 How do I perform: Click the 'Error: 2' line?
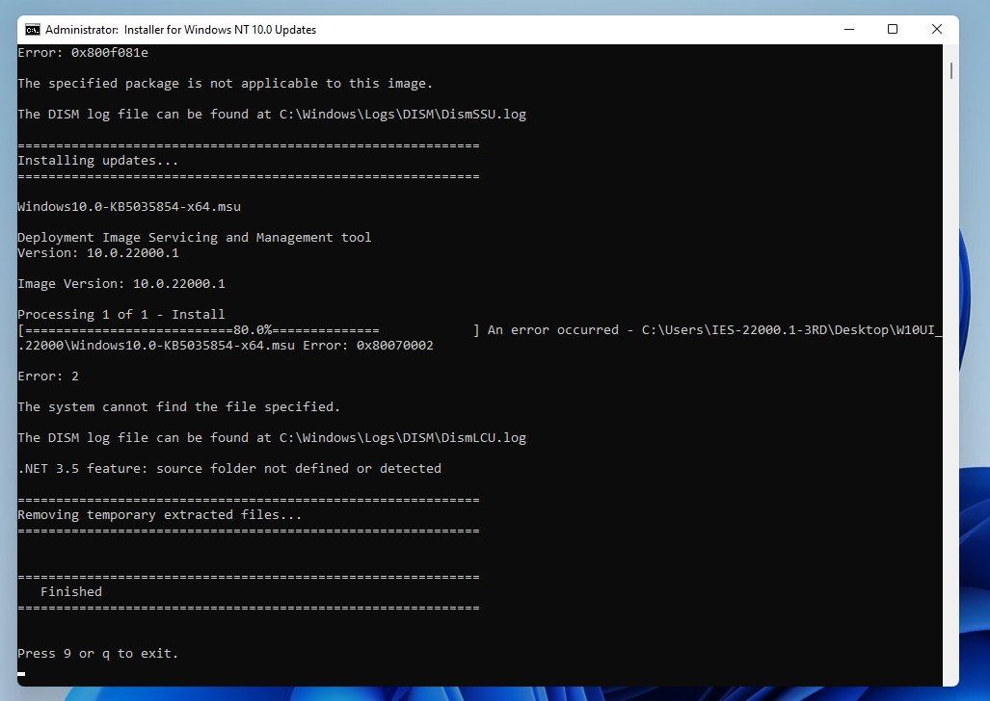point(48,376)
